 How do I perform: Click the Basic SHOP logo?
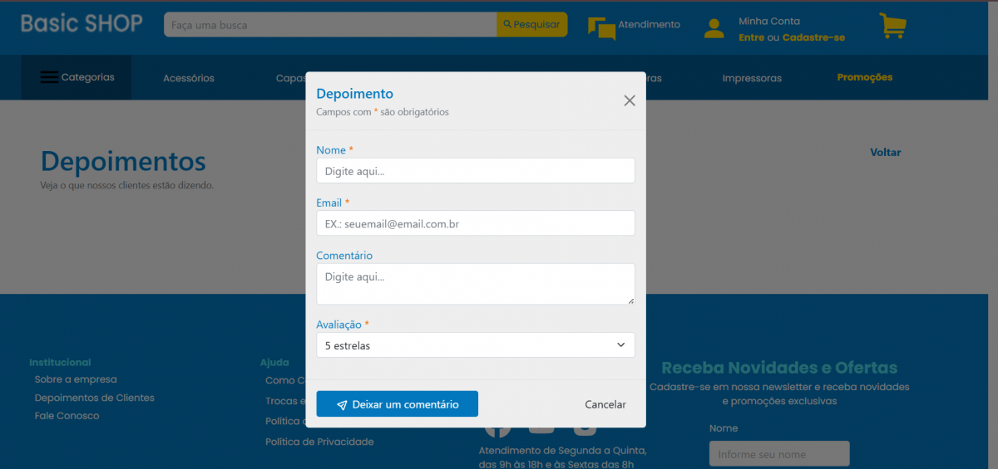(82, 24)
